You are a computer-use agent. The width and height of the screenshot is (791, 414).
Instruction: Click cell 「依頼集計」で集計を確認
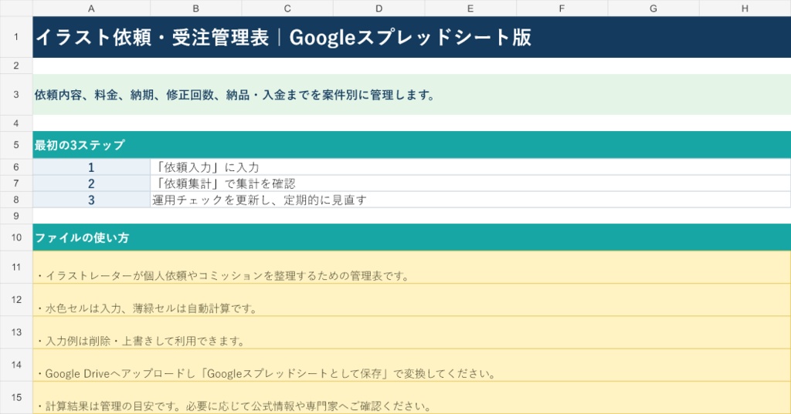(470, 183)
